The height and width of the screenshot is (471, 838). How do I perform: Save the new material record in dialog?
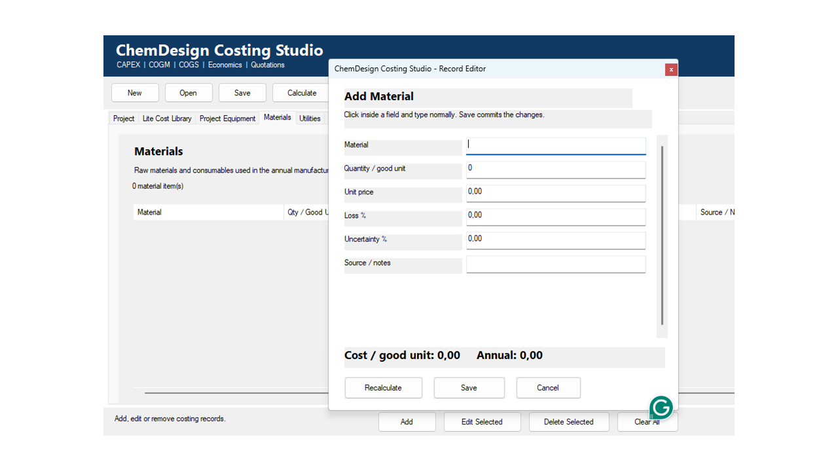(469, 388)
